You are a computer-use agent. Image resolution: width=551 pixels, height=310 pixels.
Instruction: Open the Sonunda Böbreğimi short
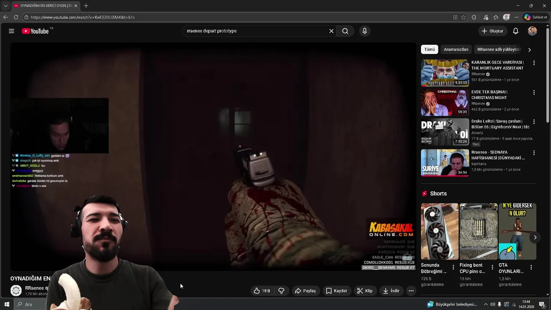(440, 231)
